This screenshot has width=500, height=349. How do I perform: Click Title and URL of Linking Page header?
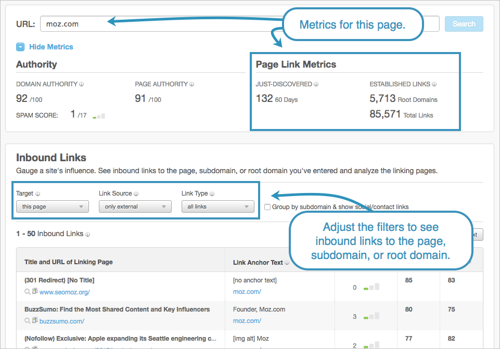69,262
